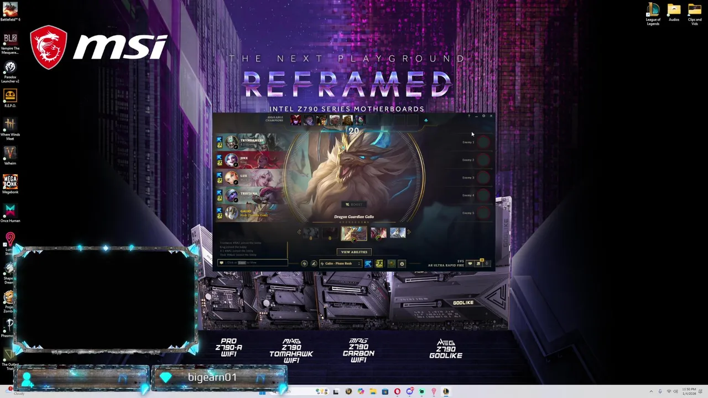This screenshot has width=708, height=398.
Task: Focus the champion select chat input box
Action: (253, 263)
